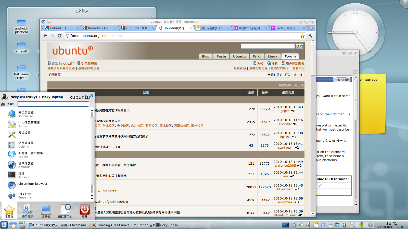
Task: Click 退出 [ rickleaf ] logout link
Action: [x=63, y=63]
